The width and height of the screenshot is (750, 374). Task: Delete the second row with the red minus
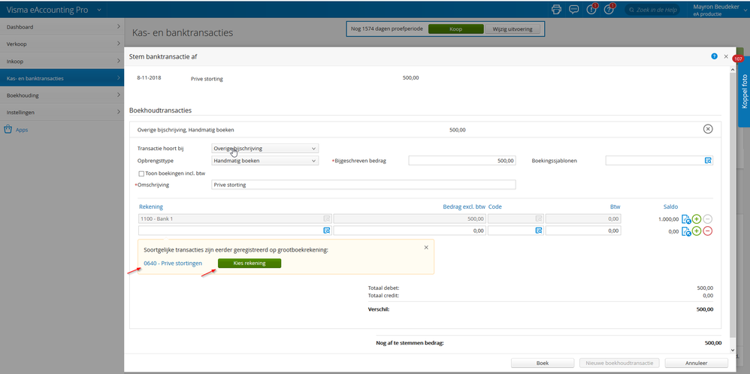tap(708, 231)
